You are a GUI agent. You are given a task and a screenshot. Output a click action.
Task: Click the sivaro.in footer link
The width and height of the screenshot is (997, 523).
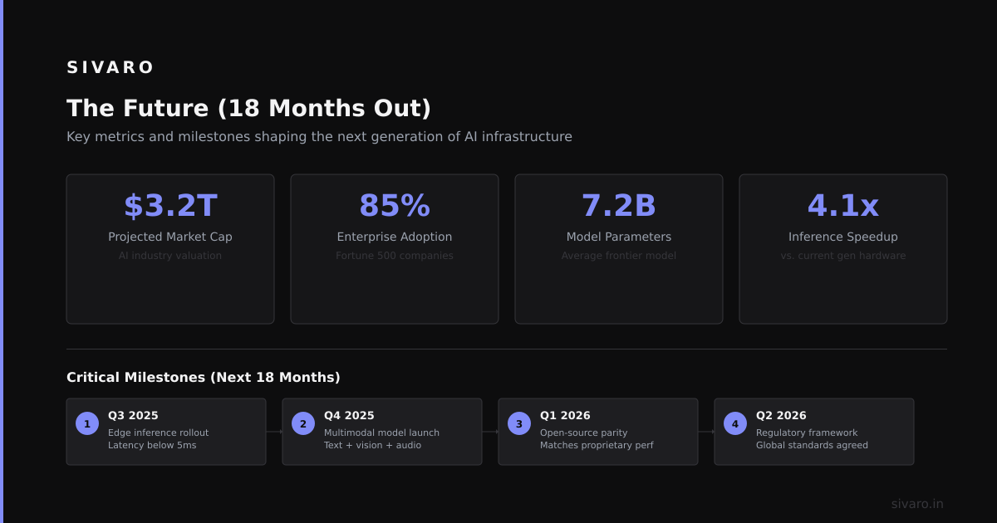[x=917, y=504]
